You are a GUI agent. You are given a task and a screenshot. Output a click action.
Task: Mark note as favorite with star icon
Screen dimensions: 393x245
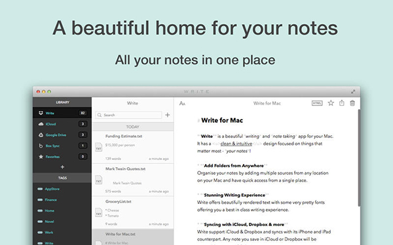[x=331, y=103]
